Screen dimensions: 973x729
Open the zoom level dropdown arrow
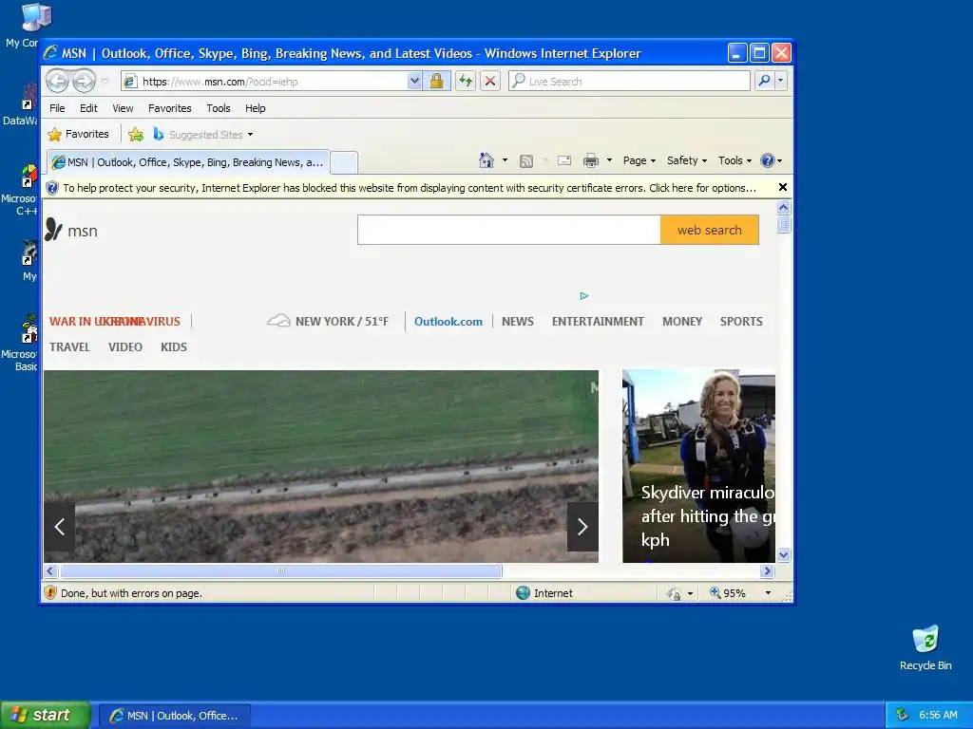click(x=768, y=593)
